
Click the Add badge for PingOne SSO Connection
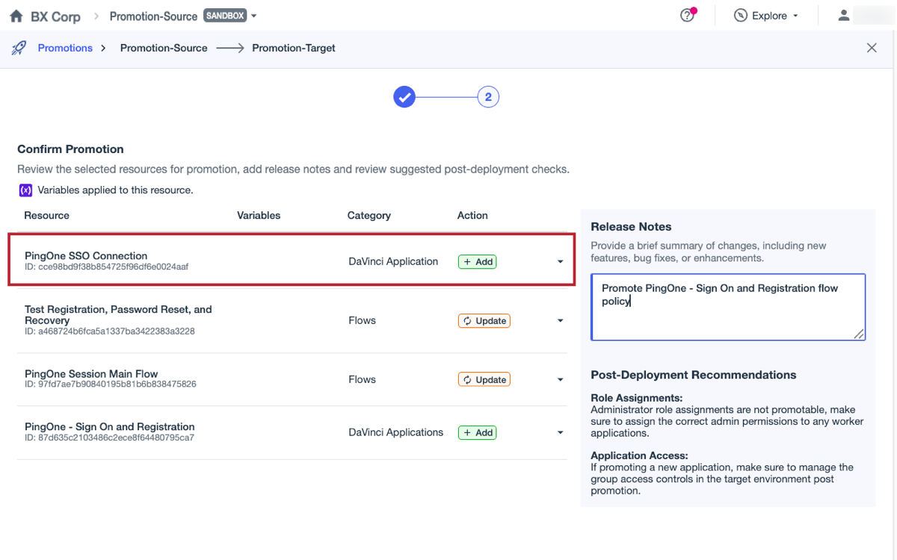click(x=478, y=262)
